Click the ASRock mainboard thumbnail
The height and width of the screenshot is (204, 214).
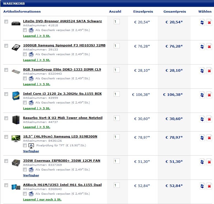[16, 187]
